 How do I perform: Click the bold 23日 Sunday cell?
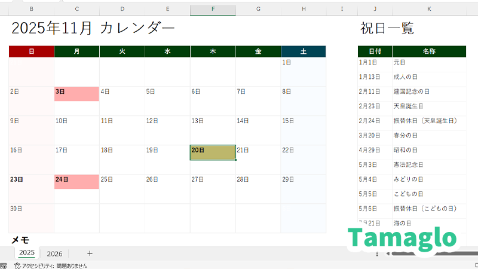31,181
